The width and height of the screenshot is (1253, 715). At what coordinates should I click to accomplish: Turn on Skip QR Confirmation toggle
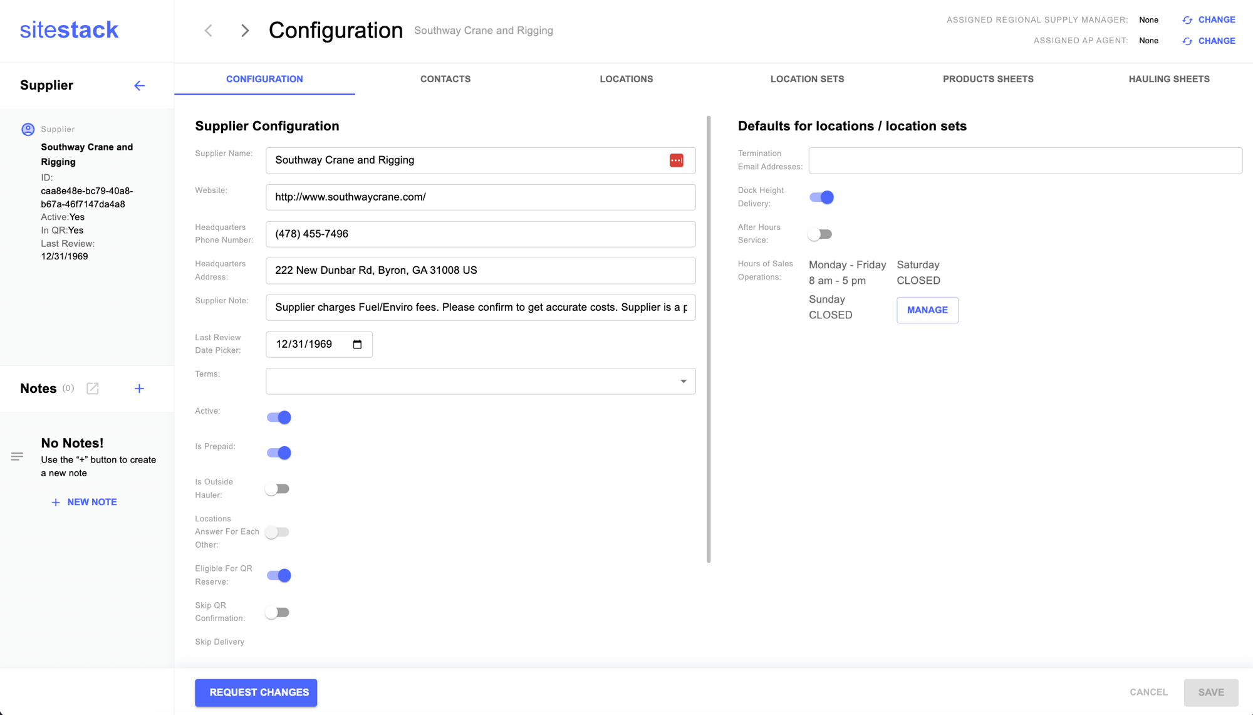[x=278, y=612]
